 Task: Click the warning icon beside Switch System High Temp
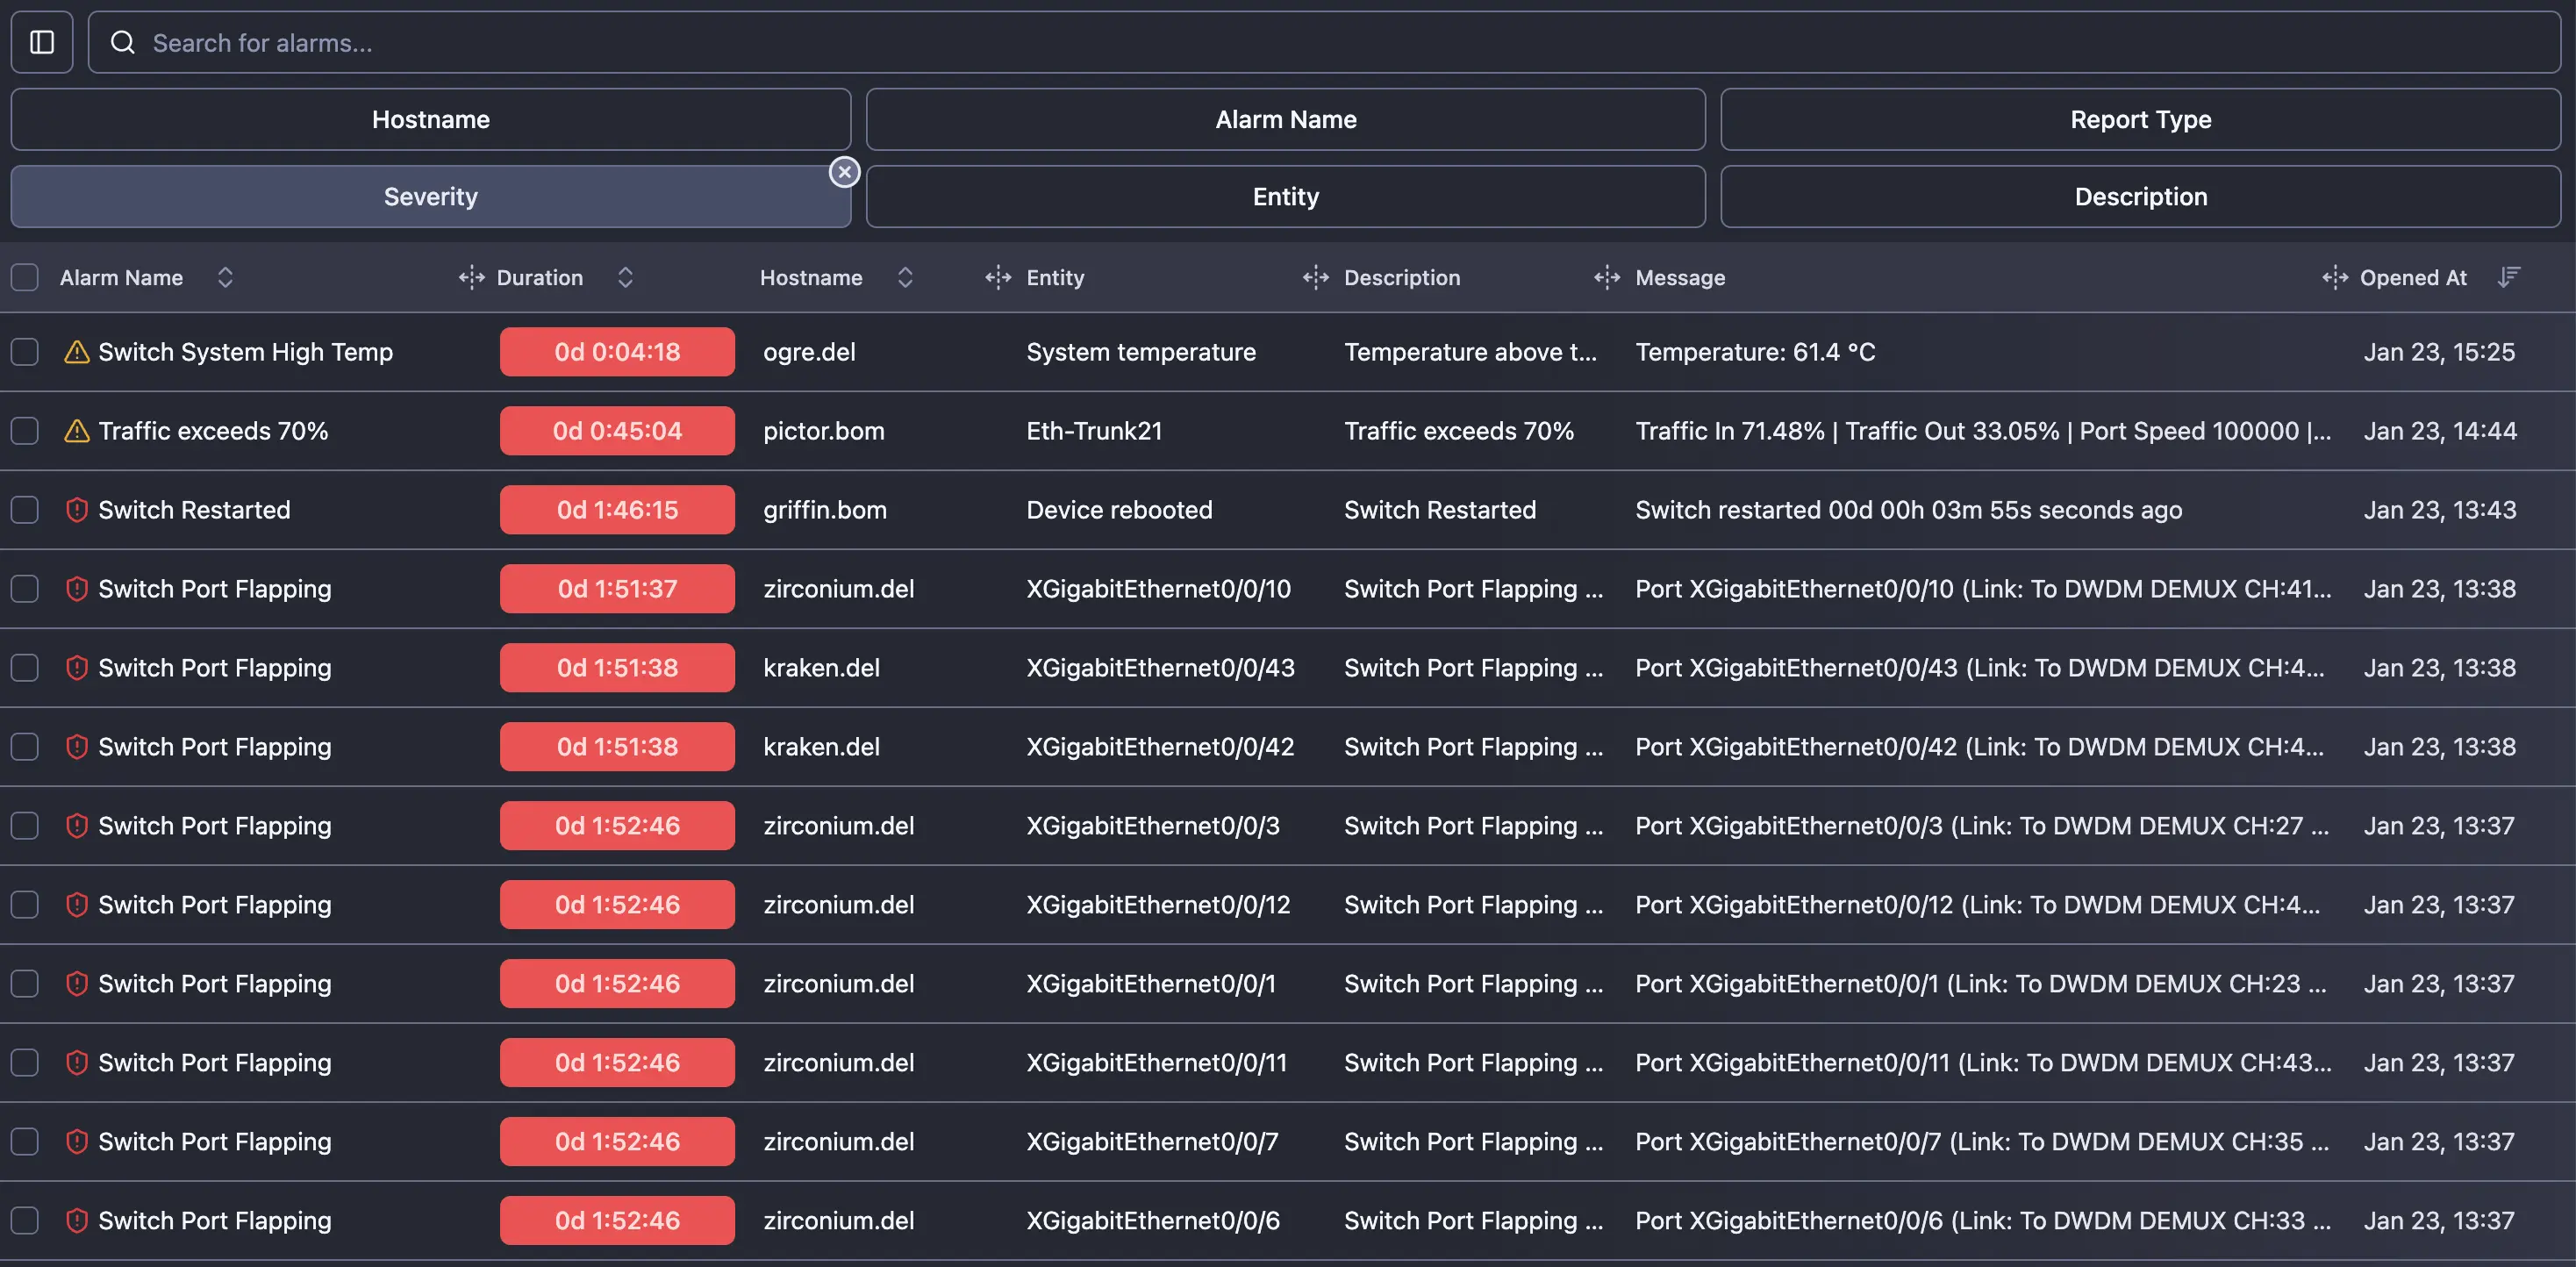[76, 351]
